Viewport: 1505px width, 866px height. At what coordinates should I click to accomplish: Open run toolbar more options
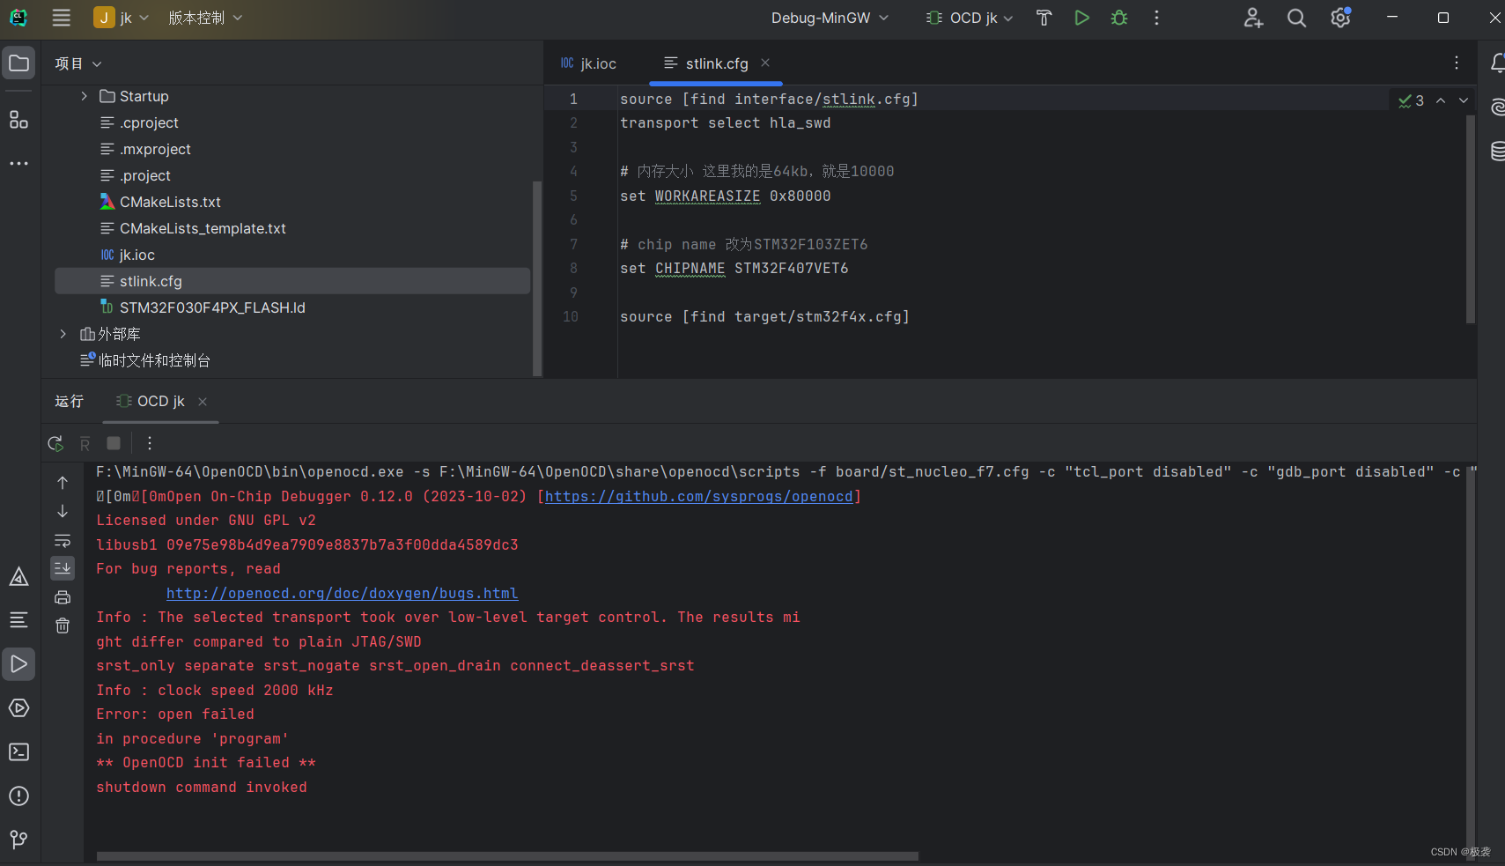(x=150, y=443)
